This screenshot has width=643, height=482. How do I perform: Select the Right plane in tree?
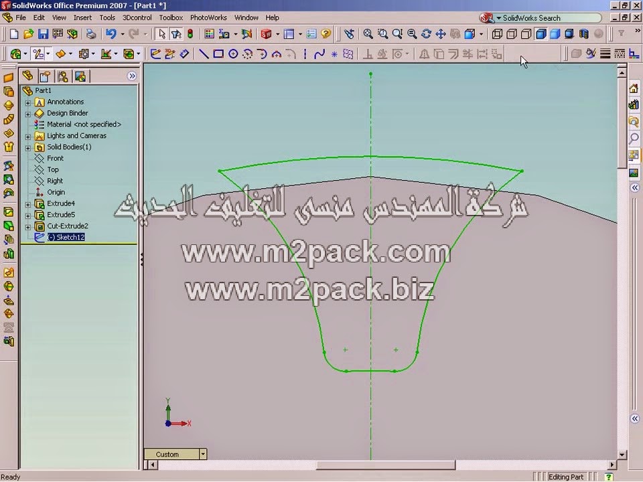tap(55, 181)
